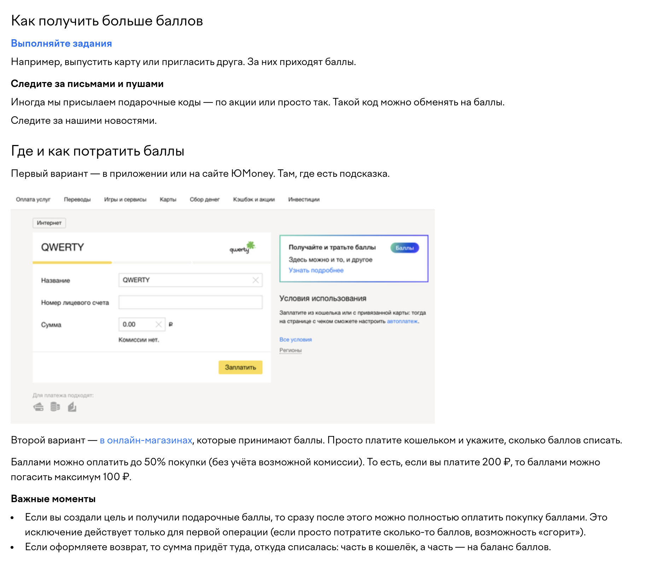Click the green qwerty provider logo
Viewport: 654px width, 570px height.
[243, 247]
